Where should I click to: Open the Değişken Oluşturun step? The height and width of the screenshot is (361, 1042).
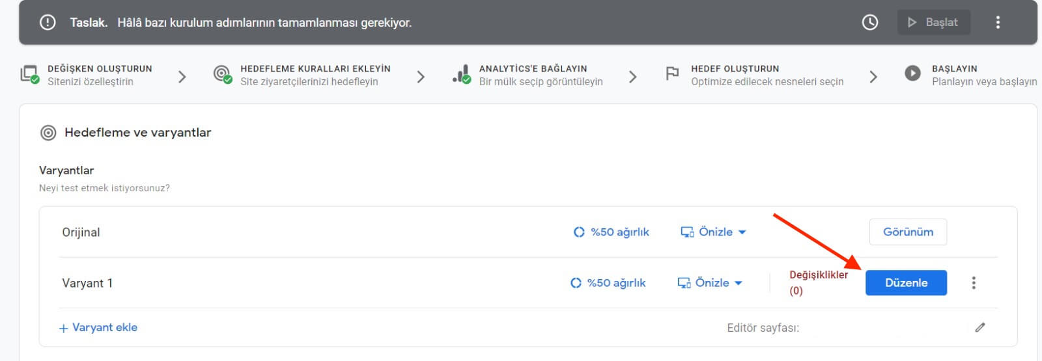pyautogui.click(x=87, y=75)
